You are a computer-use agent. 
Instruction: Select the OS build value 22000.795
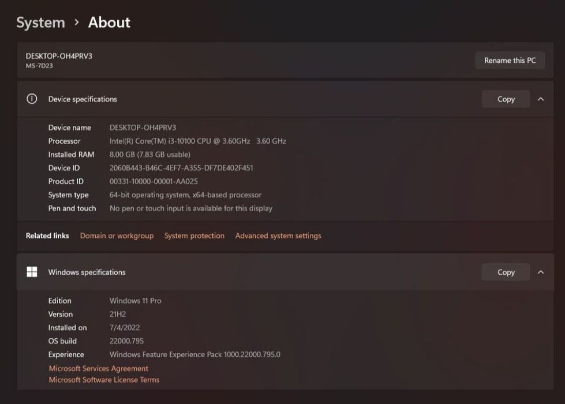pyautogui.click(x=126, y=341)
